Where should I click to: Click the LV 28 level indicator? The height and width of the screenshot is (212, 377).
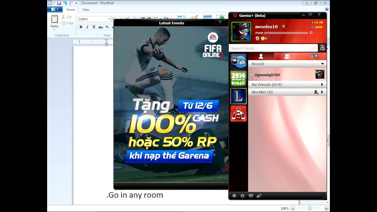pyautogui.click(x=317, y=22)
